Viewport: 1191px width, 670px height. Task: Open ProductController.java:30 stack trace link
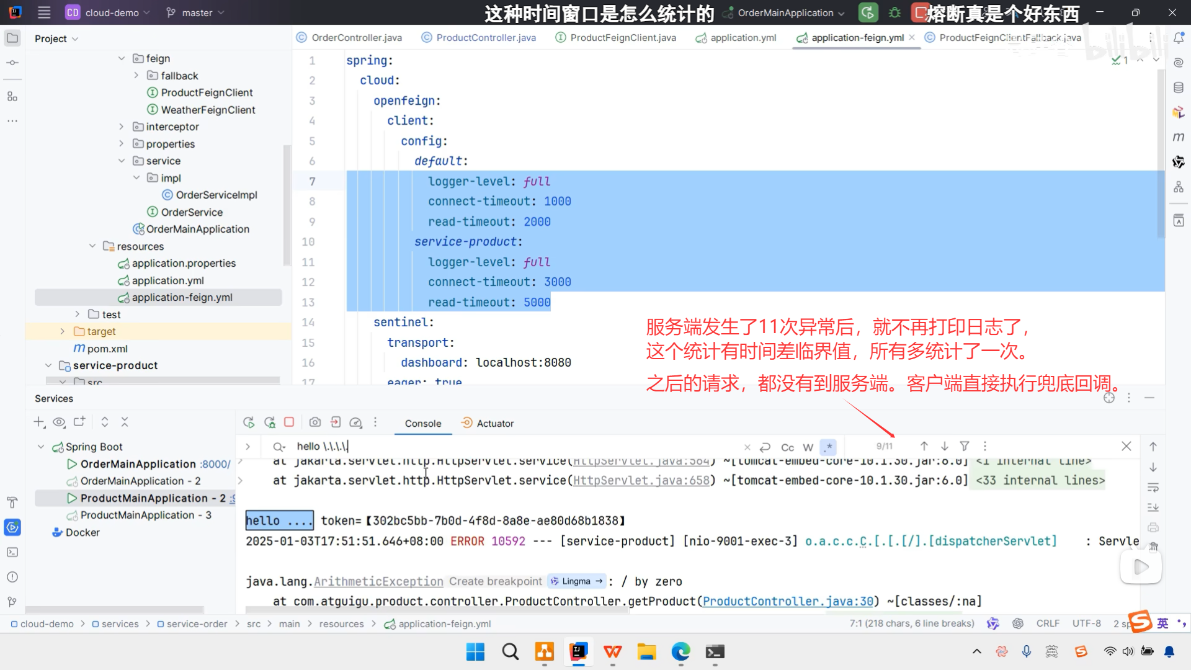coord(788,601)
